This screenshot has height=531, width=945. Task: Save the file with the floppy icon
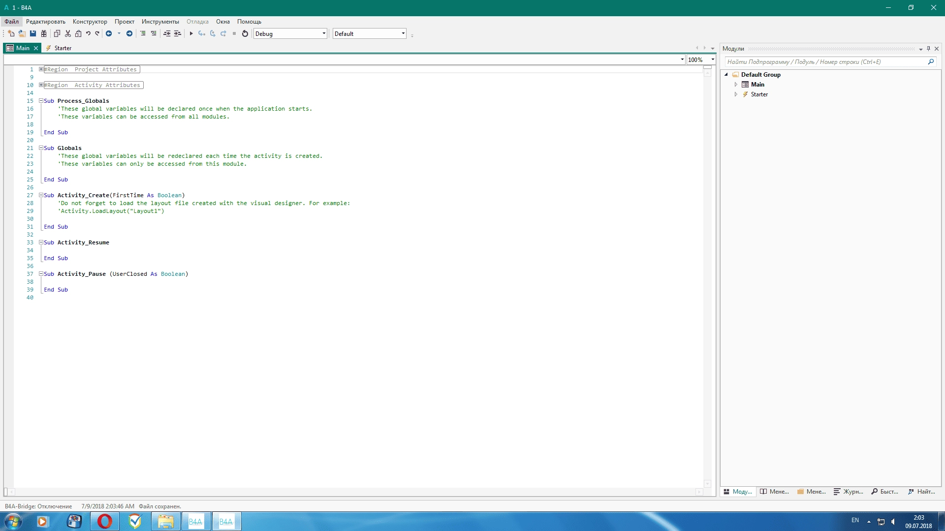[33, 33]
